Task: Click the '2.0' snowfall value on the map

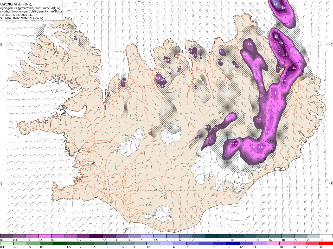Action: click(278, 52)
